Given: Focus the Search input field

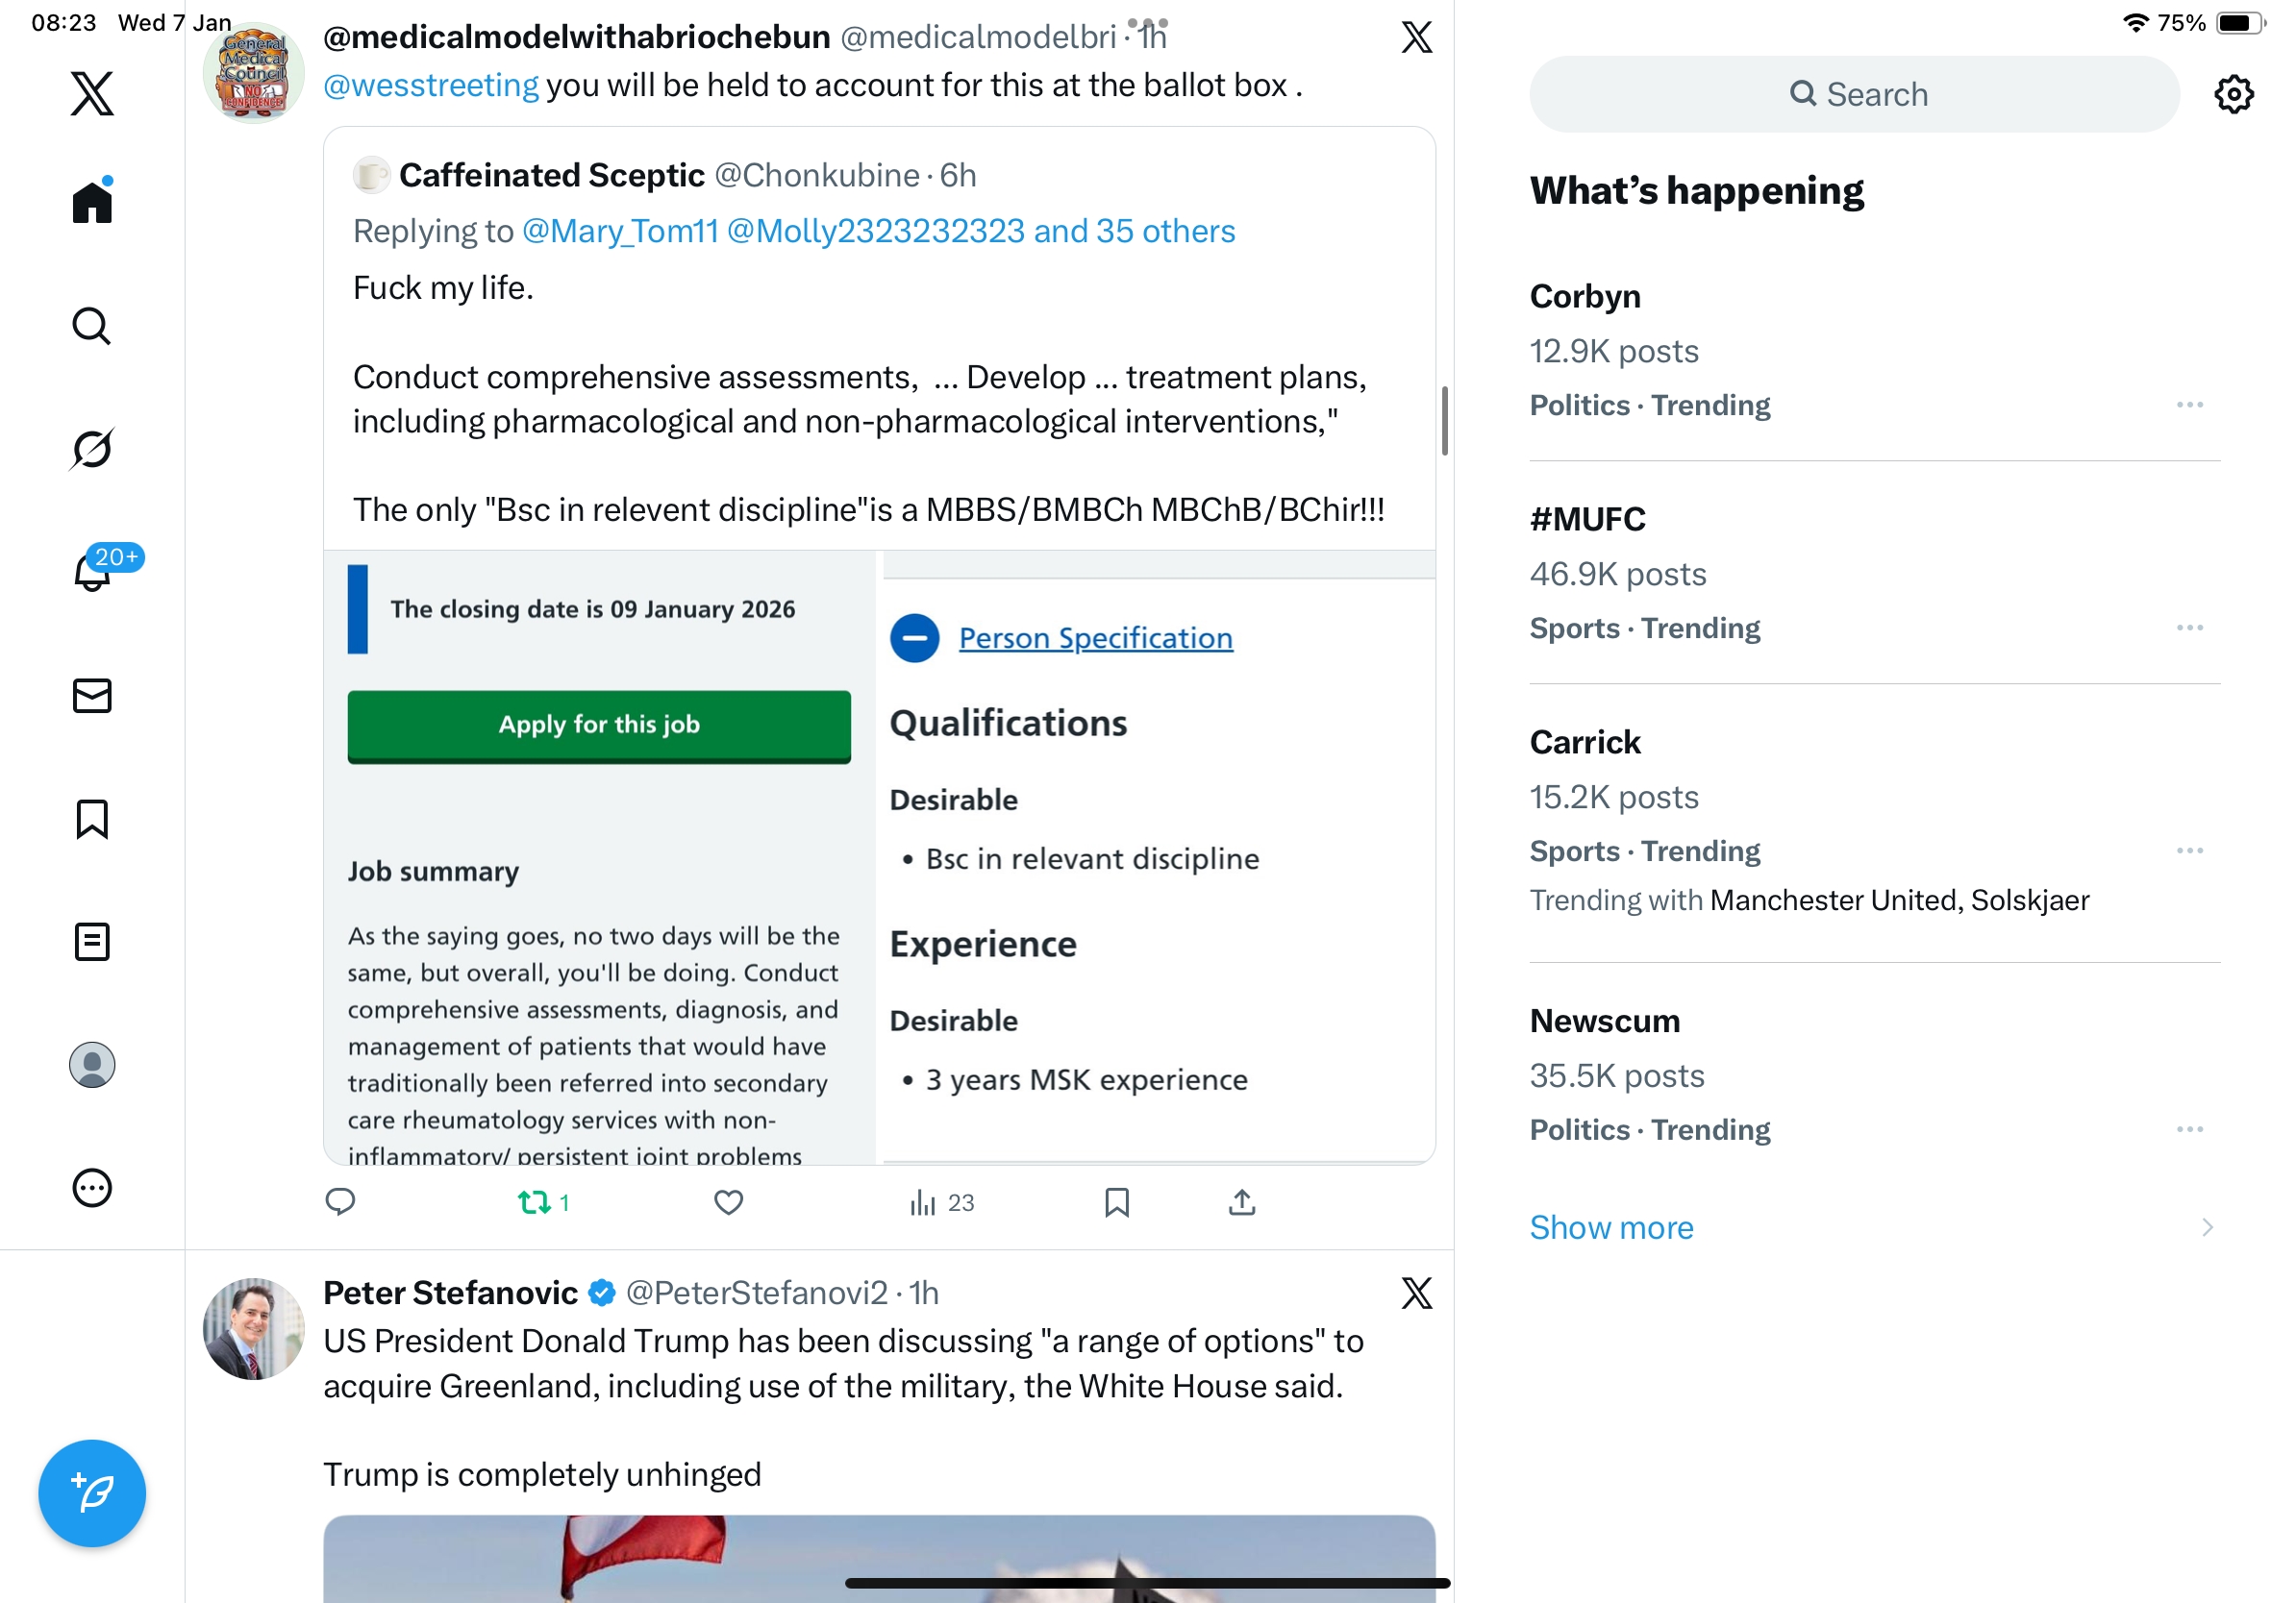Looking at the screenshot, I should click(x=1854, y=94).
